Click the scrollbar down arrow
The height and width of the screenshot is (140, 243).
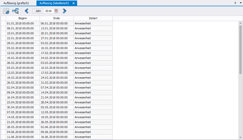pyautogui.click(x=240, y=137)
